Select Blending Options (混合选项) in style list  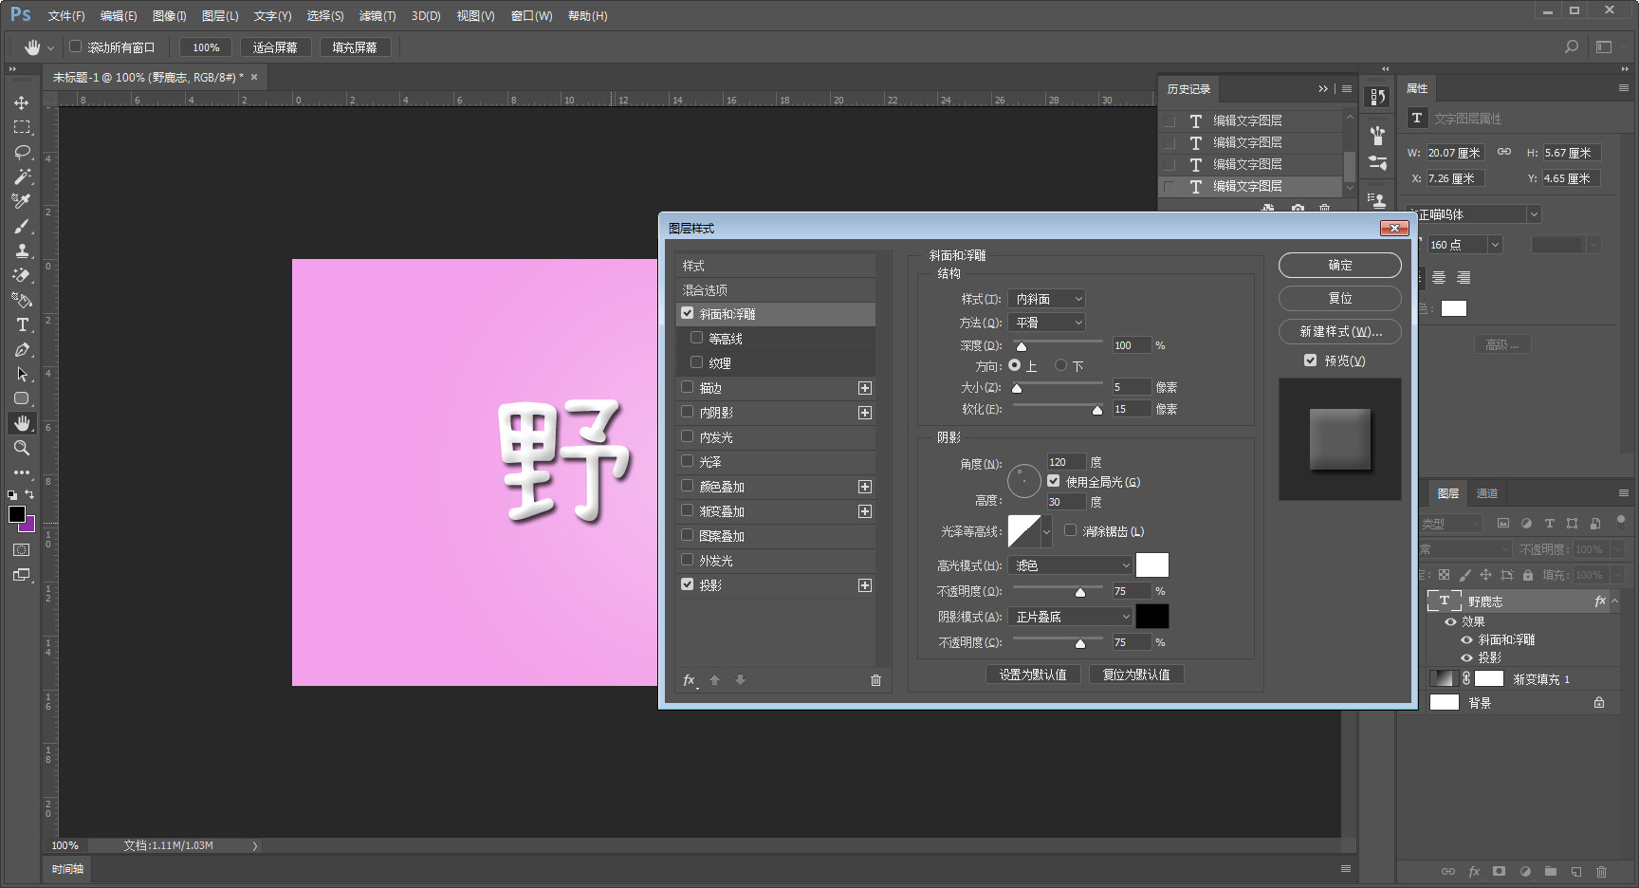click(775, 290)
